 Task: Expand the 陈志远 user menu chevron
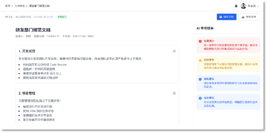[258, 6]
